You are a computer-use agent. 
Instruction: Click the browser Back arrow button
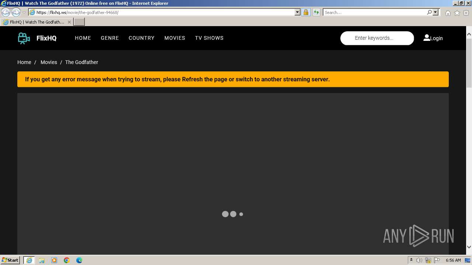coord(6,12)
